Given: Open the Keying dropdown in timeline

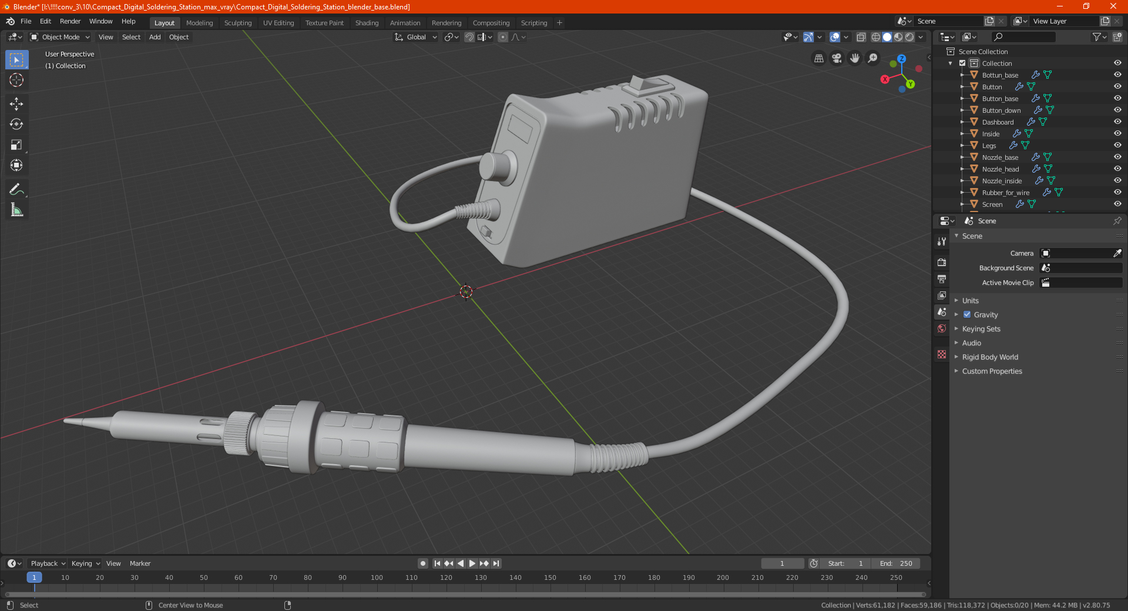Looking at the screenshot, I should click(85, 563).
